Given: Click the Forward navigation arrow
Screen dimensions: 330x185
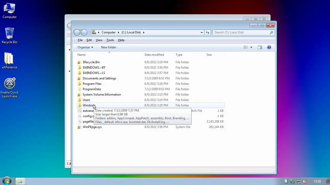Looking at the screenshot, I should (x=84, y=32).
